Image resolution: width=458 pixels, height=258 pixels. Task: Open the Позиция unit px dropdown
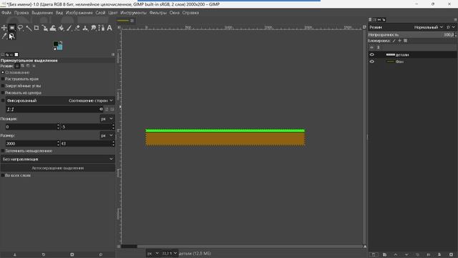107,119
